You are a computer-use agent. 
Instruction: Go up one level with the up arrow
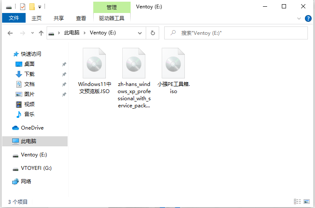[41, 33]
